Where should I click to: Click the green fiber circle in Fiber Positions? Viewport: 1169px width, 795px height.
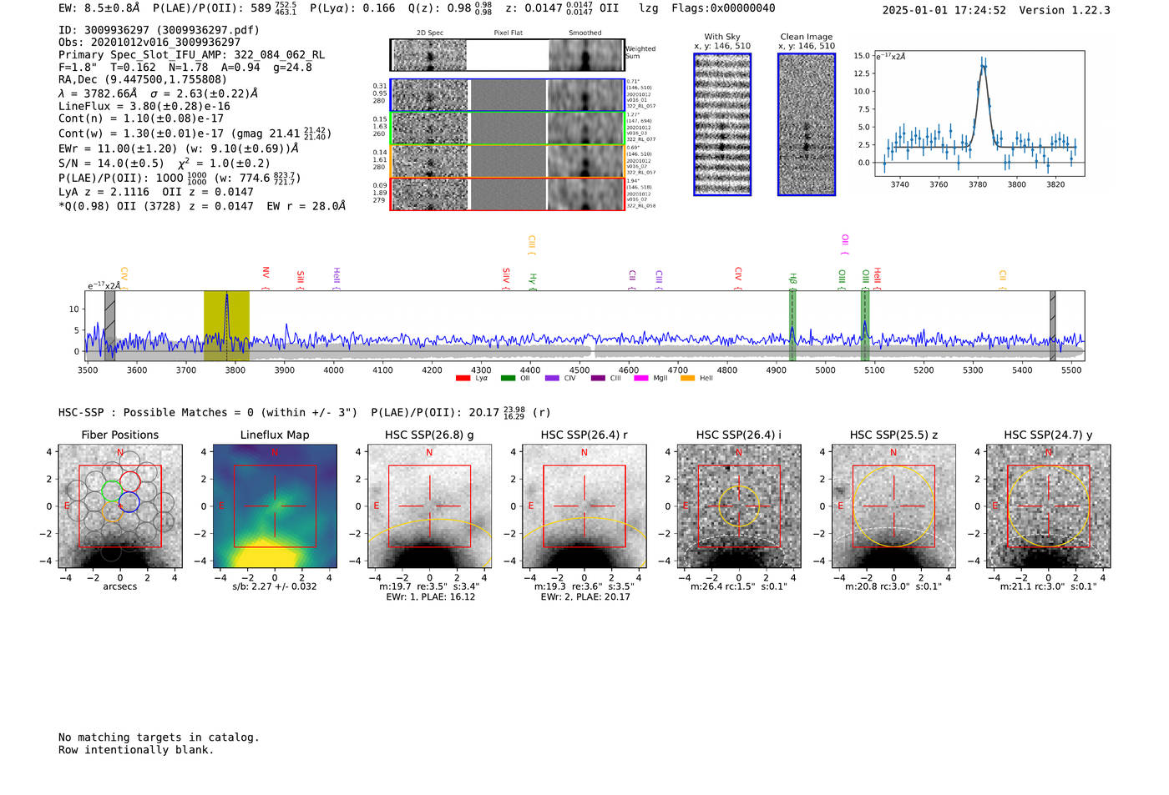point(111,491)
